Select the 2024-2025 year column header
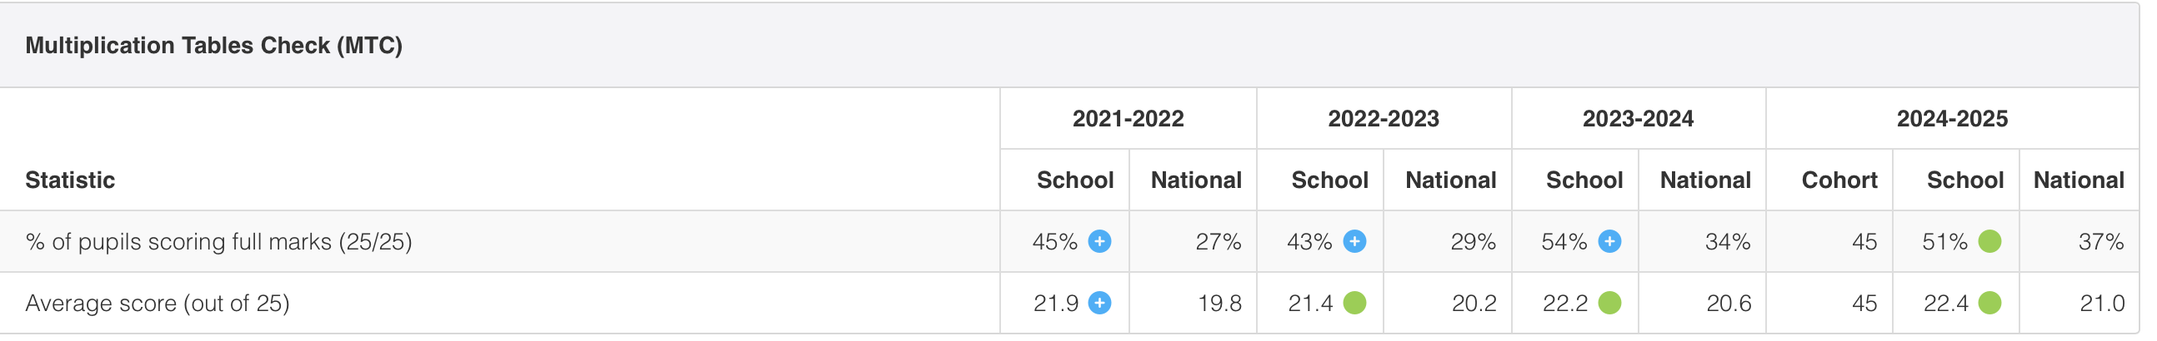 [1952, 119]
